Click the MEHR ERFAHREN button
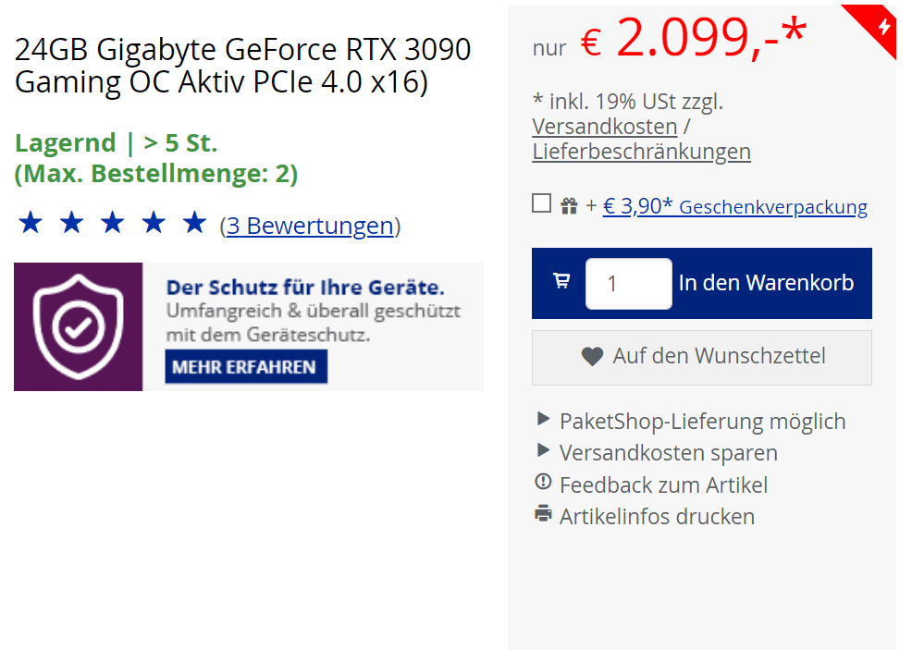Image resolution: width=912 pixels, height=650 pixels. (245, 367)
